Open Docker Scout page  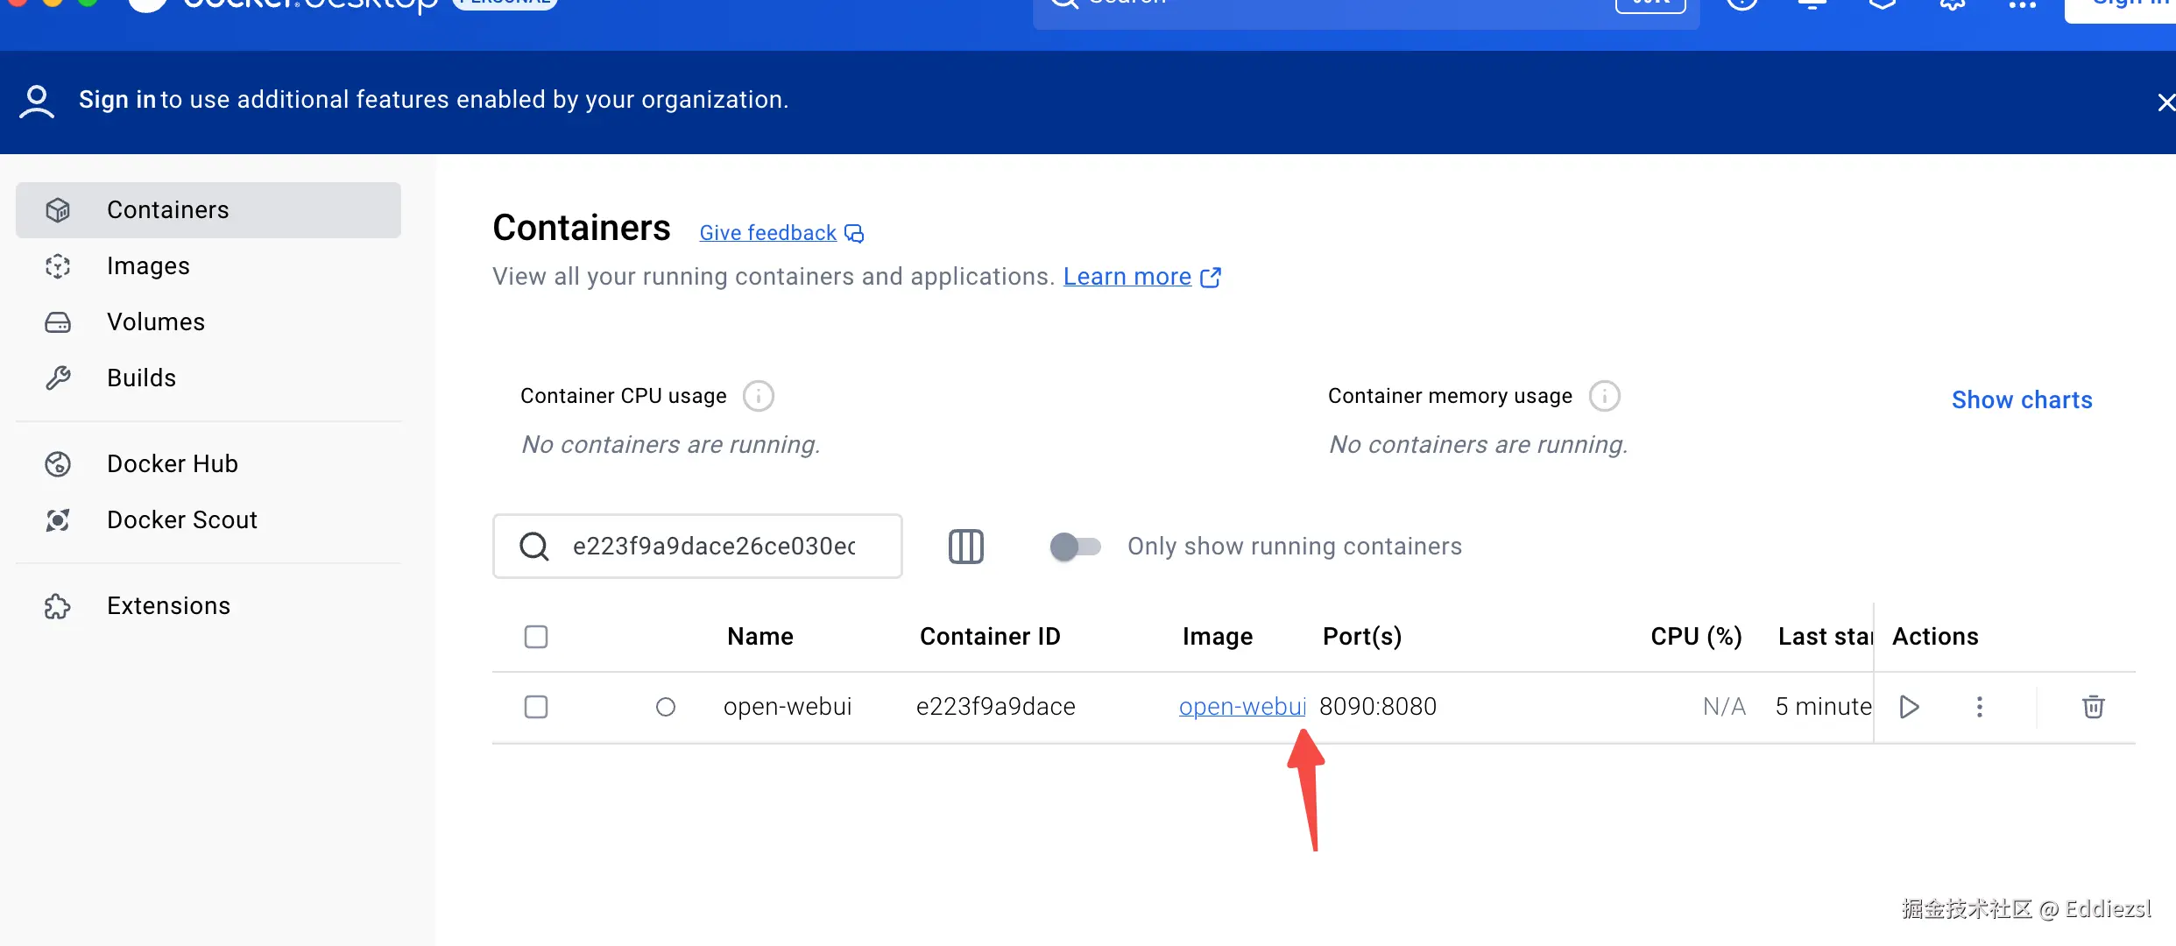point(181,520)
